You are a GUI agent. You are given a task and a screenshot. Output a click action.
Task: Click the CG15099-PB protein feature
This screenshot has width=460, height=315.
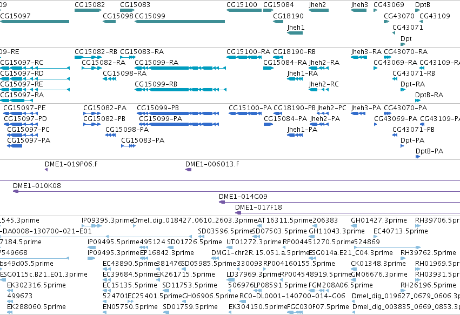(x=178, y=113)
